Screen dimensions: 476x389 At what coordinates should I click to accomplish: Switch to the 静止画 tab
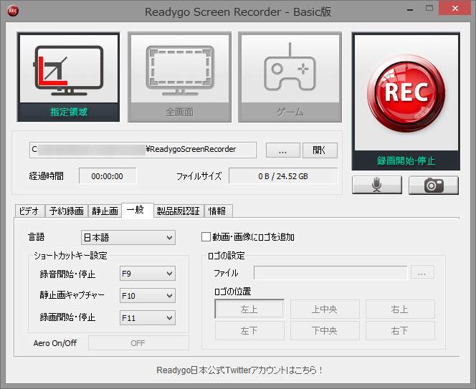(x=105, y=211)
